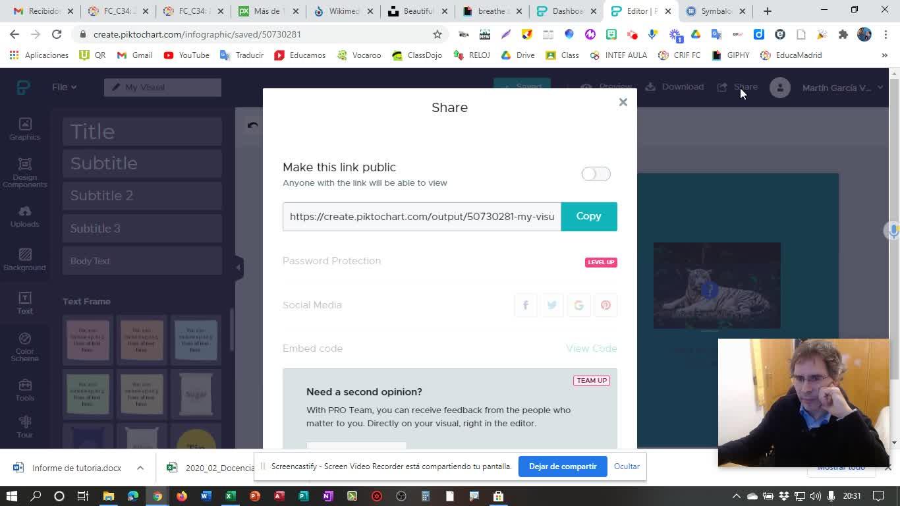This screenshot has width=900, height=506.
Task: Open the Background sidebar panel
Action: pos(25,260)
